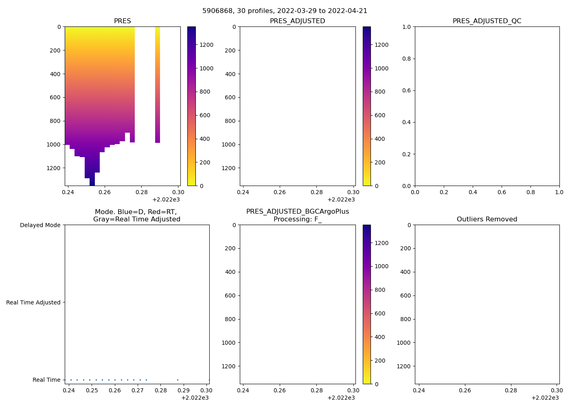Image resolution: width=570 pixels, height=407 pixels.
Task: Click the PRES_ADJUSTED_BGCArgoPlus title text
Action: click(297, 212)
